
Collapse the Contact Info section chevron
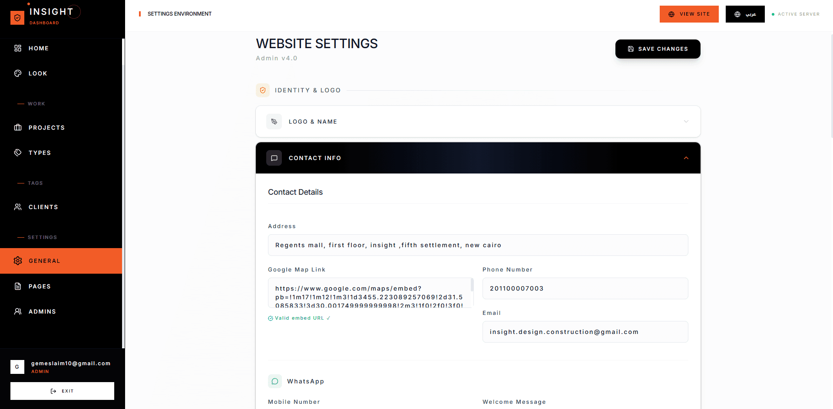pos(686,158)
